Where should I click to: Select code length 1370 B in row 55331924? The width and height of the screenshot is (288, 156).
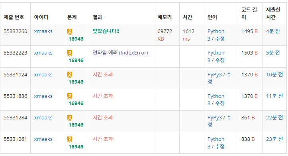click(x=249, y=75)
